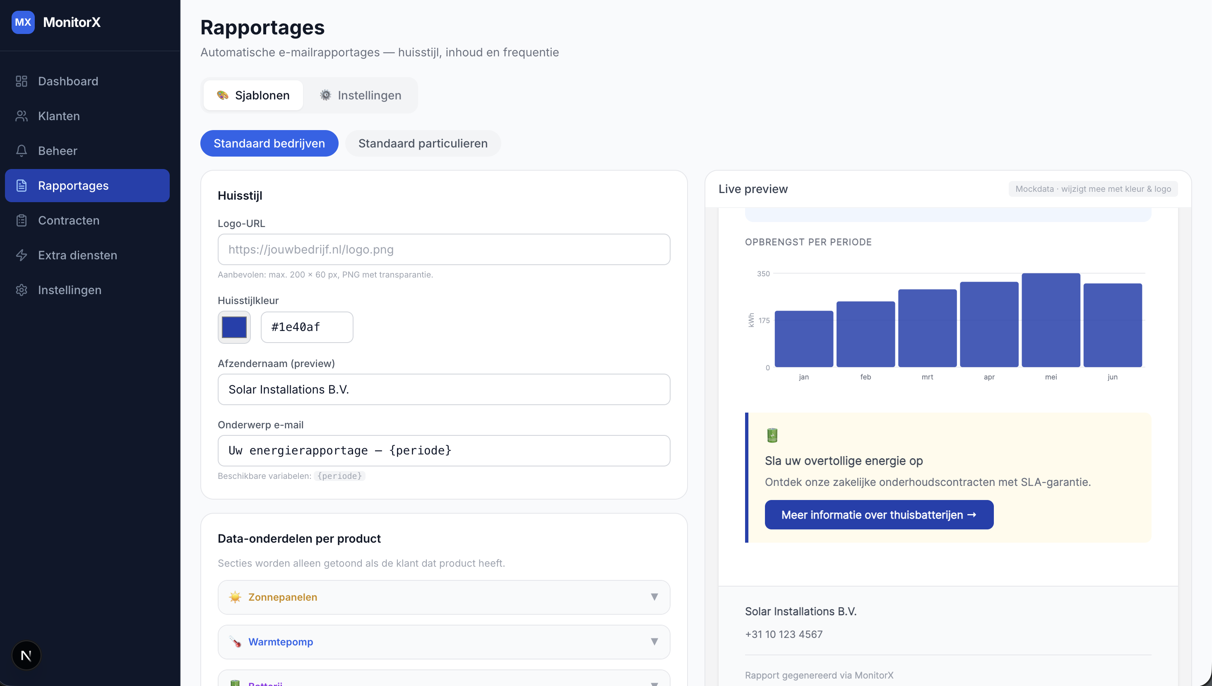The width and height of the screenshot is (1212, 686).
Task: Open the sidebar Instellingen page
Action: click(x=87, y=290)
